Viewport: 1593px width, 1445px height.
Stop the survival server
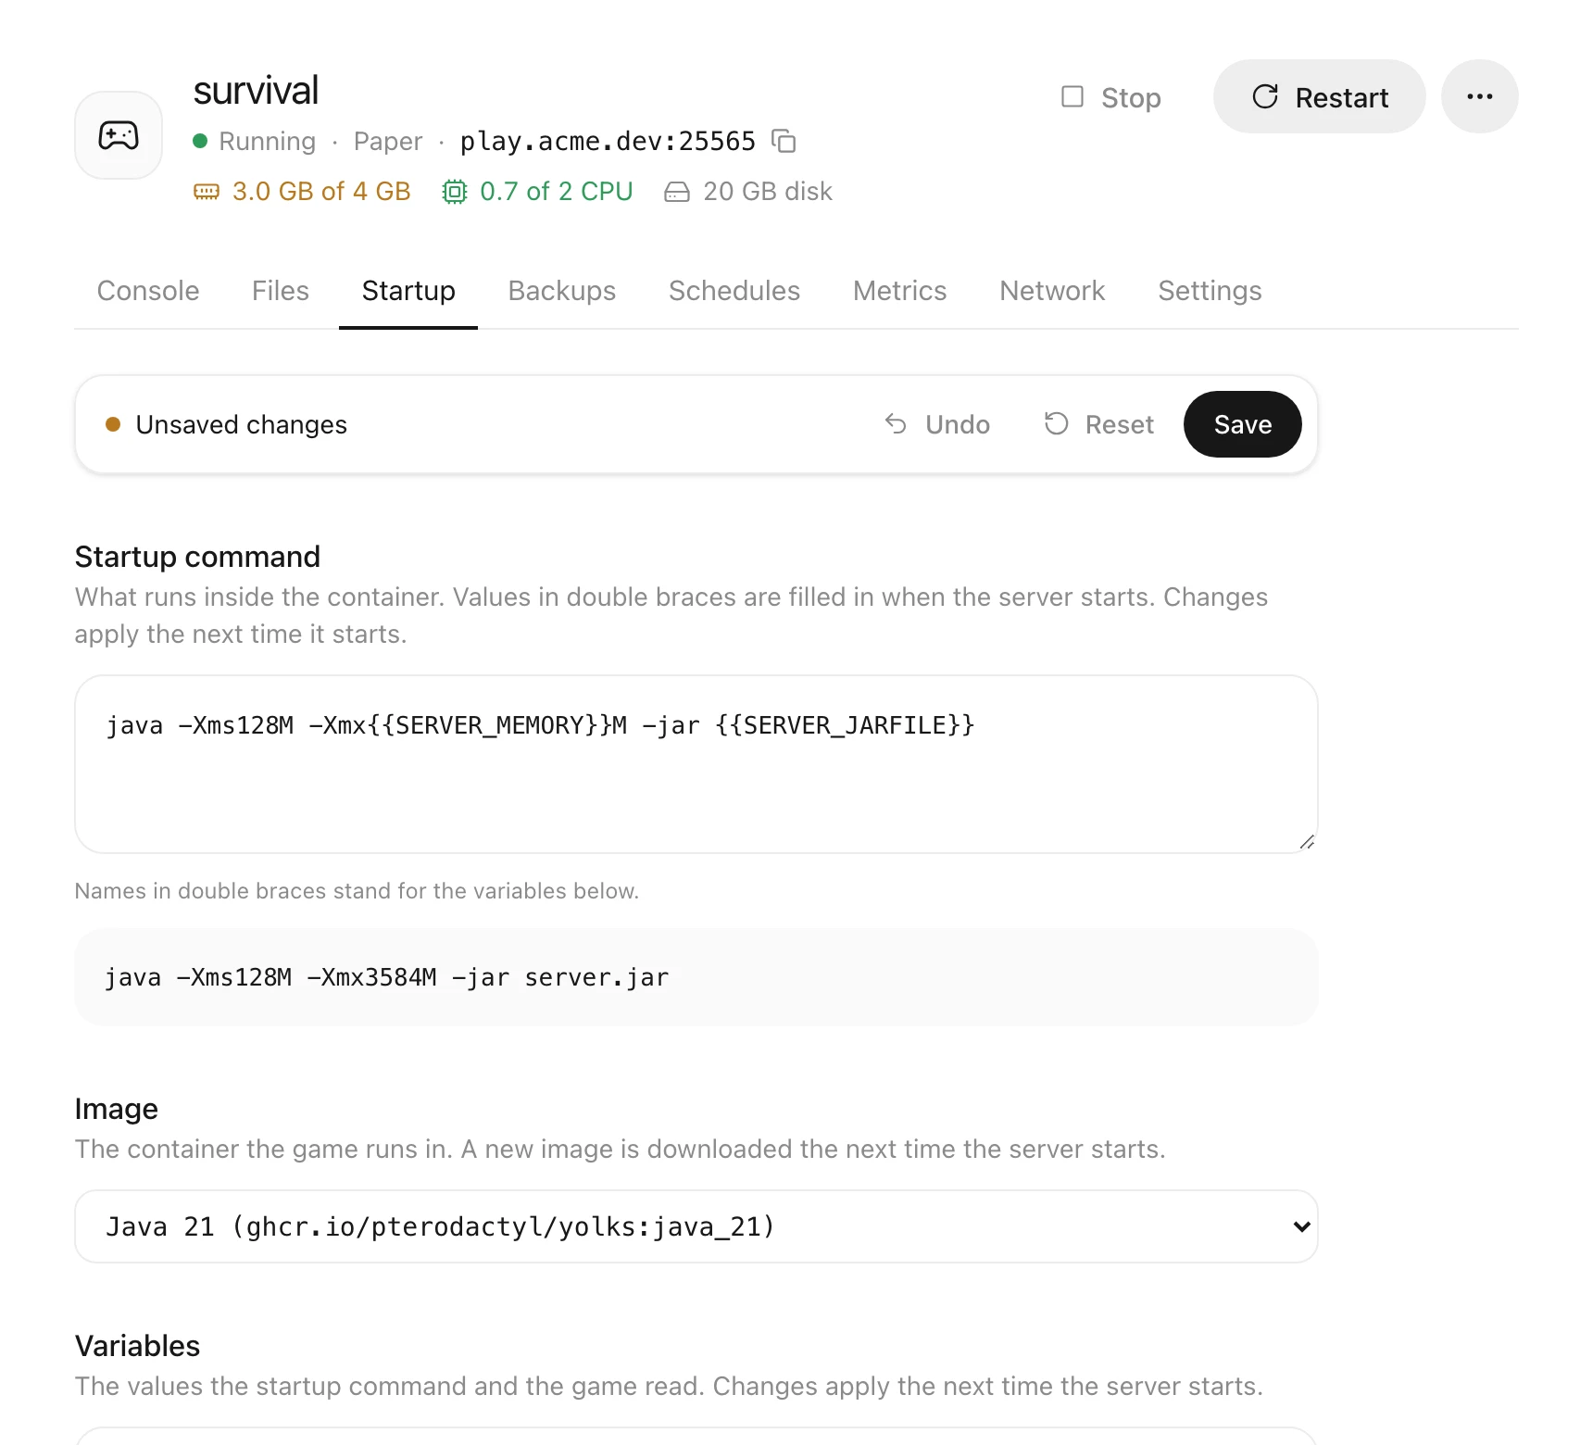click(1110, 97)
